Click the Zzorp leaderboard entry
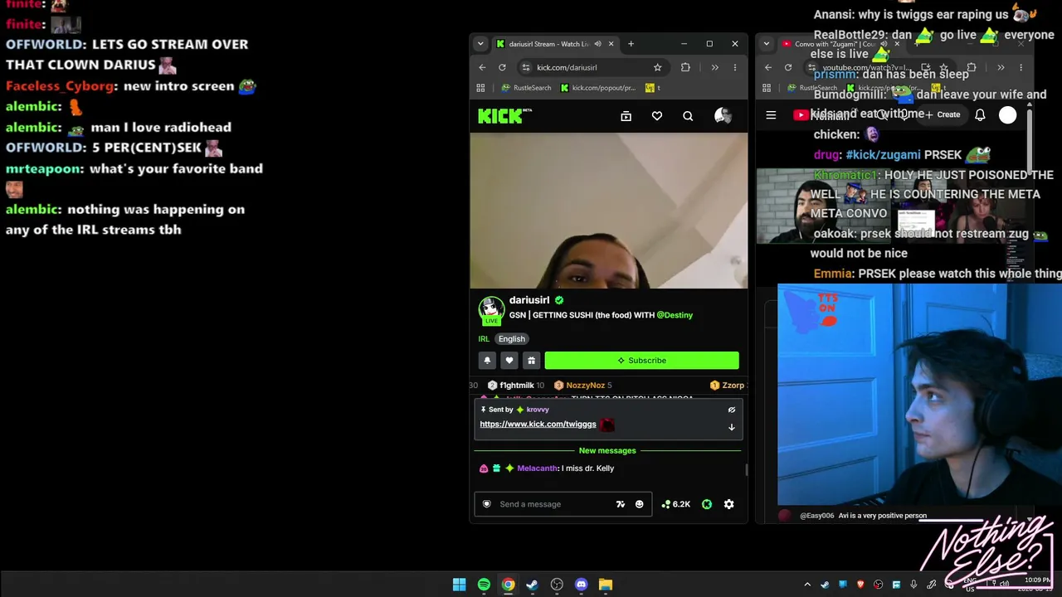 [728, 386]
